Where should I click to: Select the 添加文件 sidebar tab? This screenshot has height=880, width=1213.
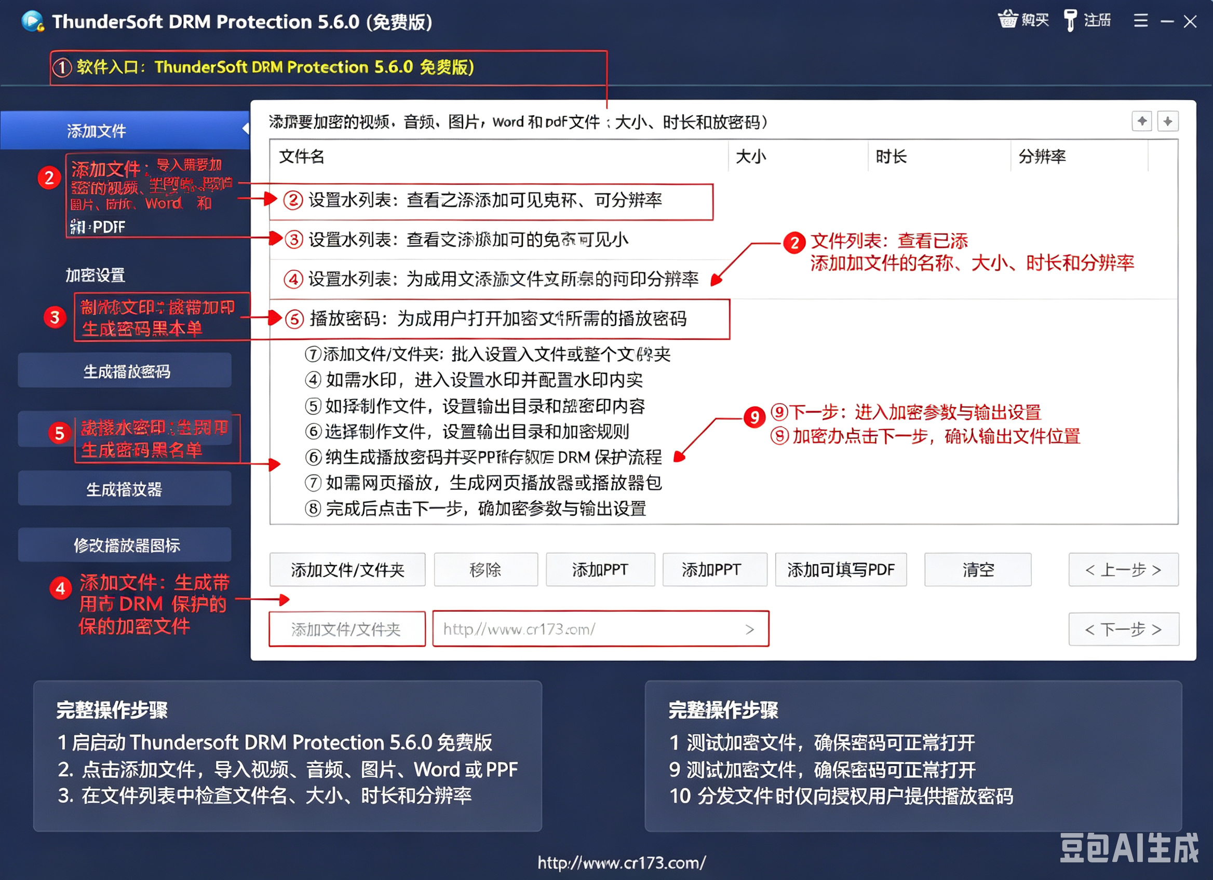[x=125, y=130]
